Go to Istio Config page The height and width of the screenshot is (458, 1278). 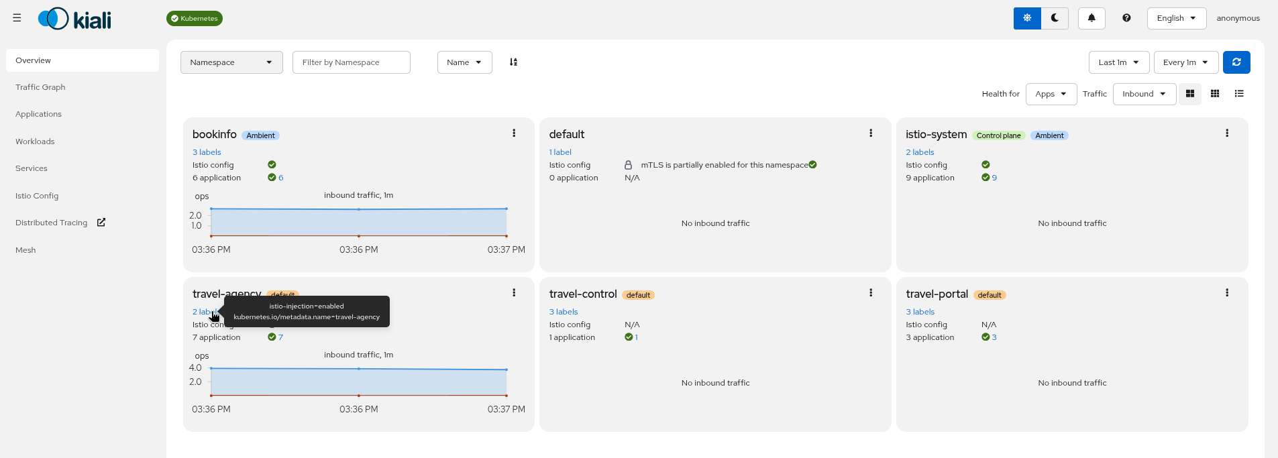(37, 196)
